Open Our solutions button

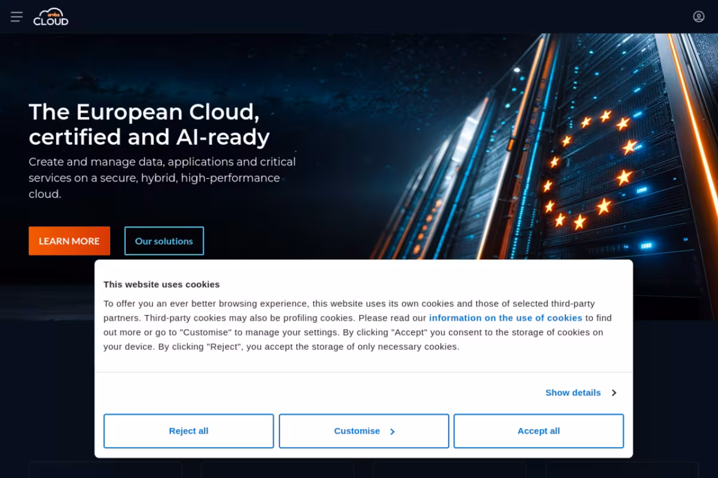click(164, 241)
